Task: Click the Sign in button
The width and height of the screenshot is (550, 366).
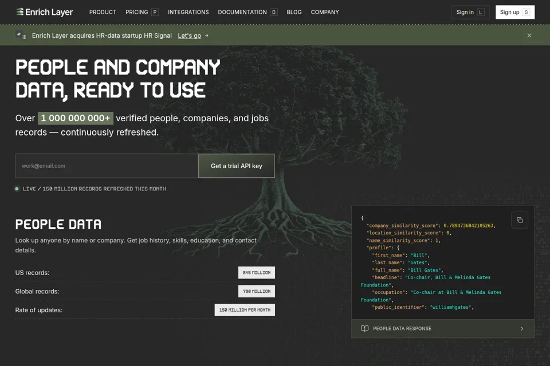Action: pos(470,12)
